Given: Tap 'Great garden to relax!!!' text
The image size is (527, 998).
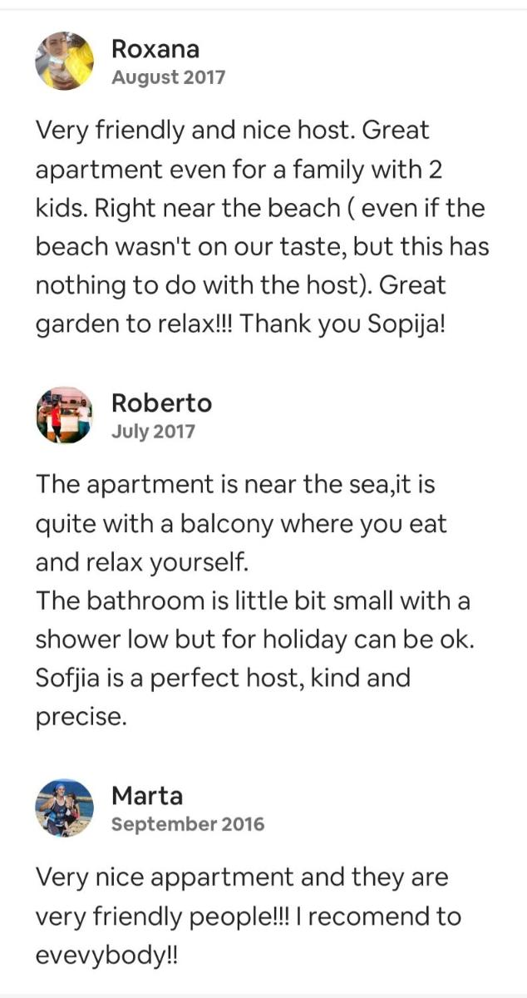Looking at the screenshot, I should (x=241, y=305).
